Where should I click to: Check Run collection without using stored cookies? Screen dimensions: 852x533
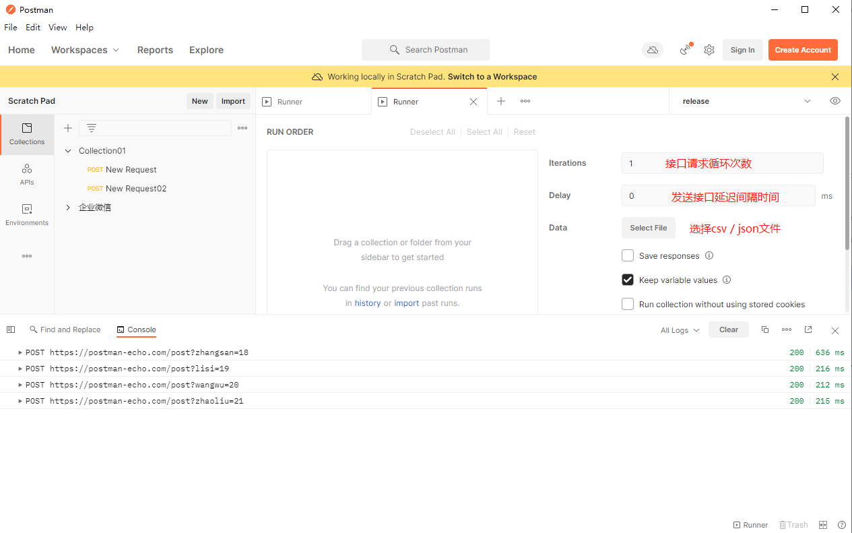(628, 304)
